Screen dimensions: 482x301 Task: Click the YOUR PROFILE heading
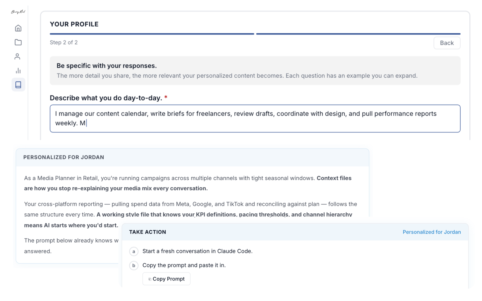(x=74, y=24)
